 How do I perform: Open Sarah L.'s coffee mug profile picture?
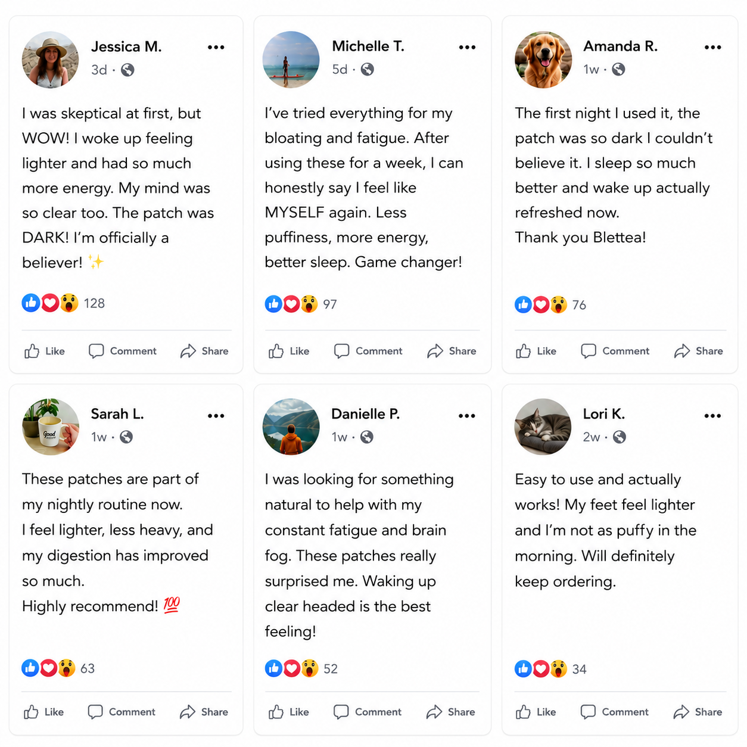(51, 427)
